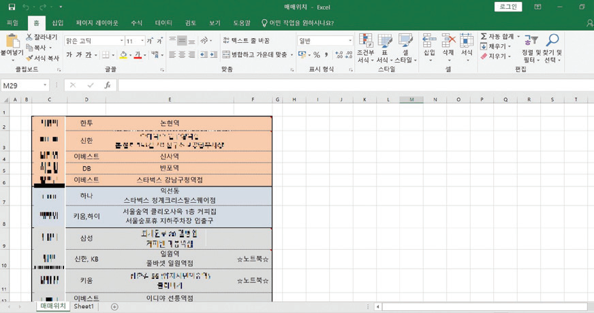Align text right

[191, 55]
